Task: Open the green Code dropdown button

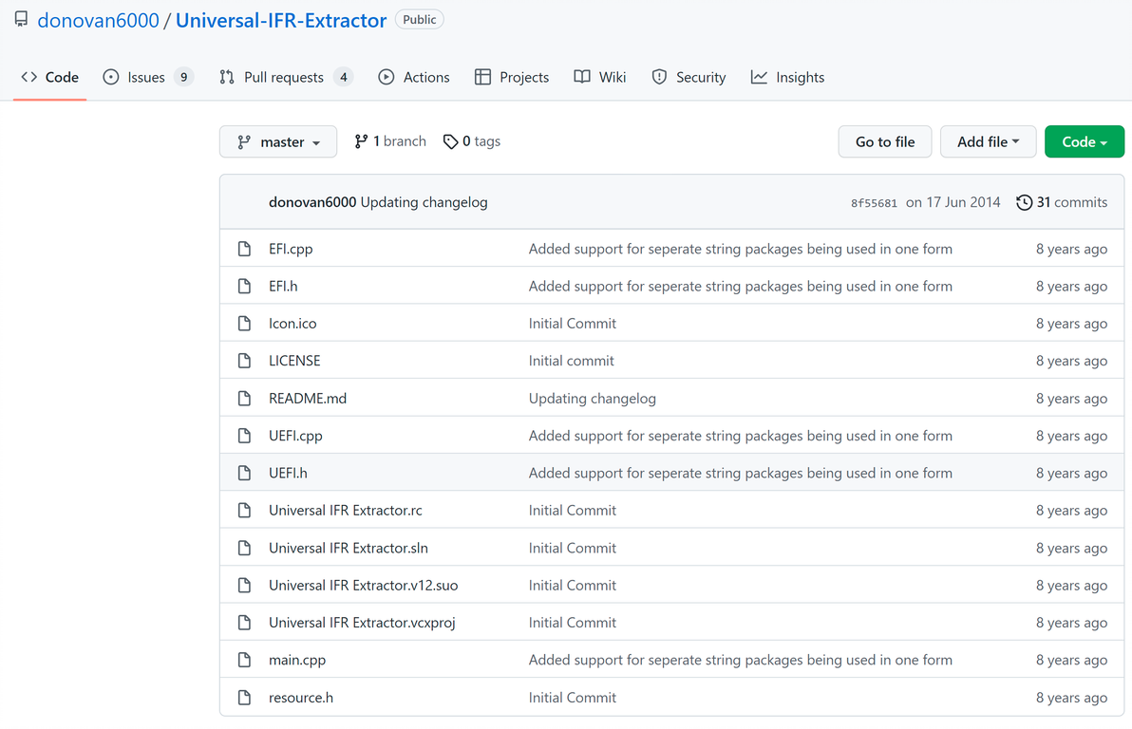Action: [1084, 141]
